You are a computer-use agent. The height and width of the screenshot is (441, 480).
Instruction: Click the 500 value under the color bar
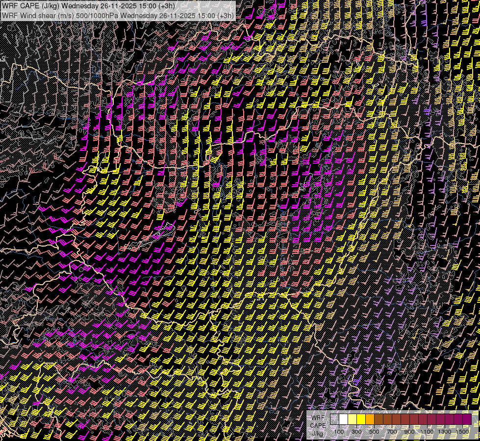pyautogui.click(x=374, y=432)
